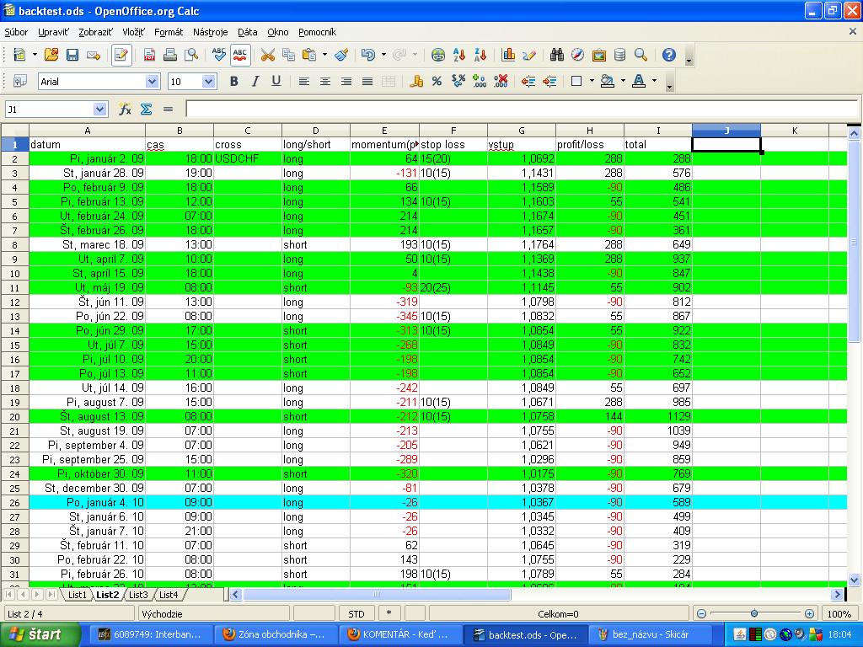The image size is (863, 647).
Task: Open the Name Box cell reference dropdown
Action: 100,110
